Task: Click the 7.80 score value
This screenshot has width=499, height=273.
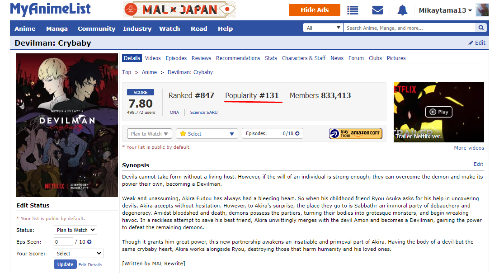Action: [140, 104]
